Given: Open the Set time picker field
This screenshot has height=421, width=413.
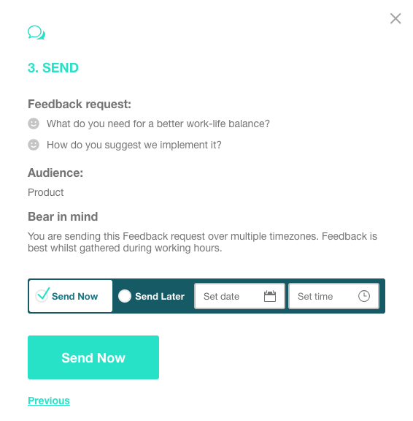Looking at the screenshot, I should [333, 296].
